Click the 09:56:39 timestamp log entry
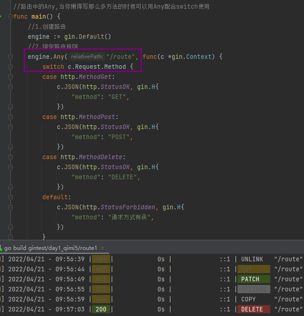 point(70,259)
